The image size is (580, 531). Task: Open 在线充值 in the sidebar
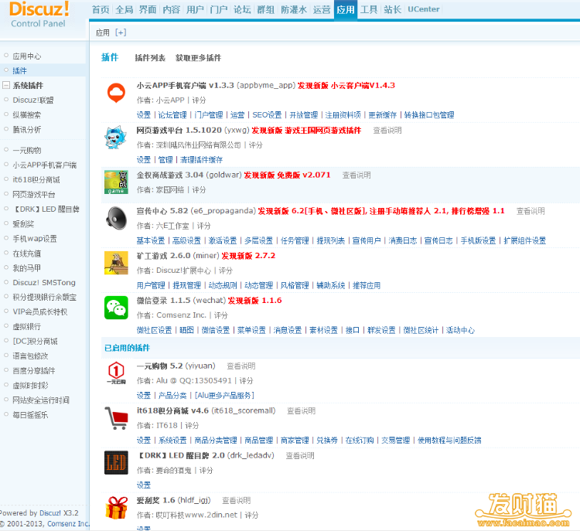(x=26, y=254)
